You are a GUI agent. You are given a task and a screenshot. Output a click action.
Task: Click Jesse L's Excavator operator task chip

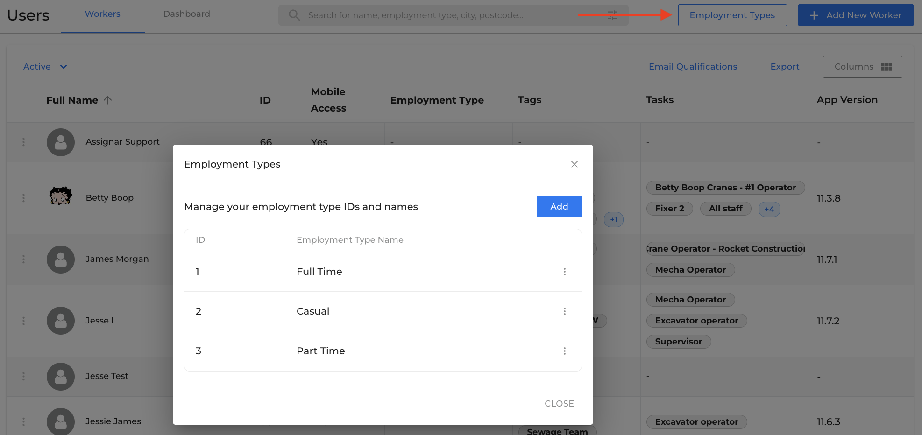click(696, 321)
